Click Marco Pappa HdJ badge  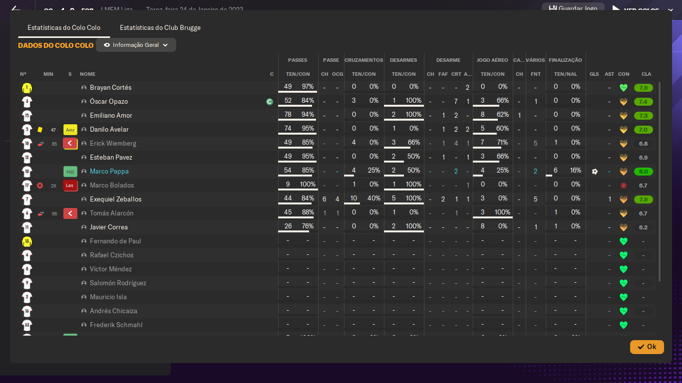point(70,172)
